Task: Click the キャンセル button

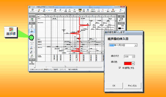Action: coord(132,86)
